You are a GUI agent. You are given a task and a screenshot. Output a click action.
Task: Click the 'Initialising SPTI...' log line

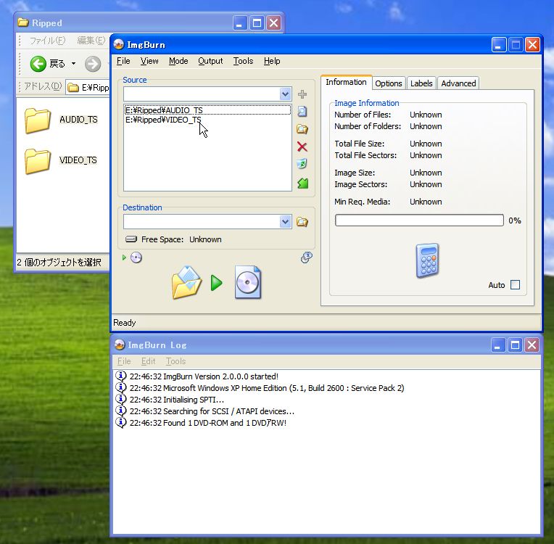click(x=177, y=400)
